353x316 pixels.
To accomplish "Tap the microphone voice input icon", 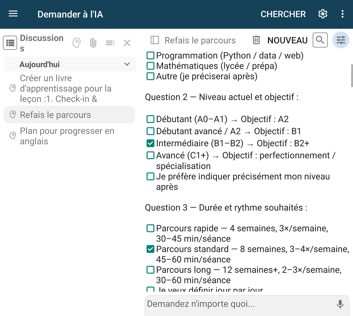I will (340, 304).
